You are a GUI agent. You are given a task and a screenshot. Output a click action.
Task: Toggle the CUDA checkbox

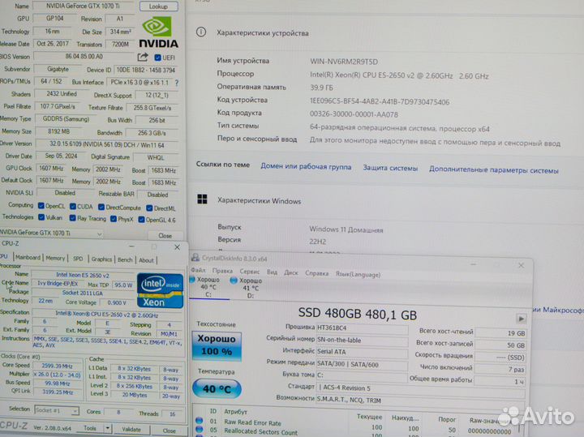[73, 206]
